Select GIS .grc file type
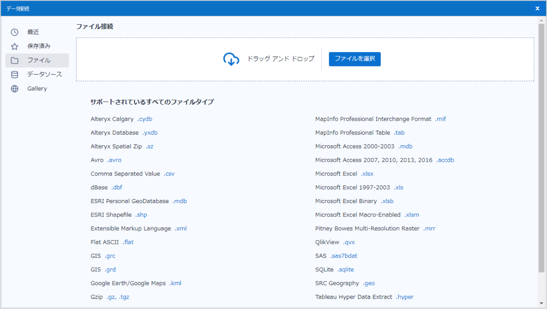The width and height of the screenshot is (547, 309). pyautogui.click(x=103, y=256)
